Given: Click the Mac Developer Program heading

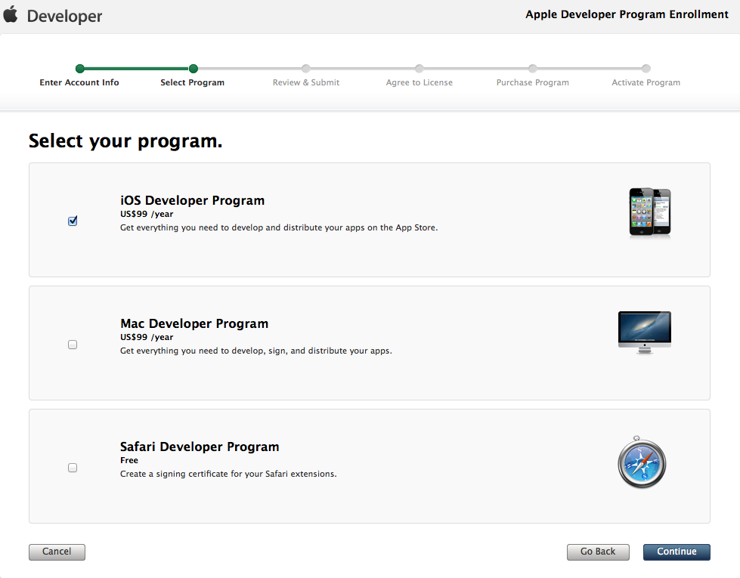Looking at the screenshot, I should coord(194,323).
